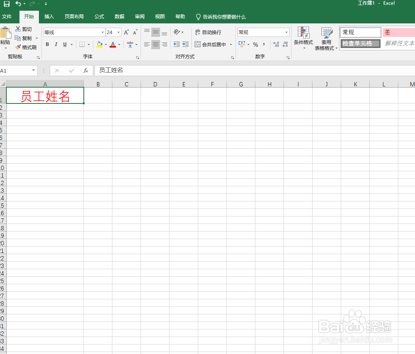Open the font size 24 dropdown
This screenshot has height=354, width=415.
coord(119,32)
